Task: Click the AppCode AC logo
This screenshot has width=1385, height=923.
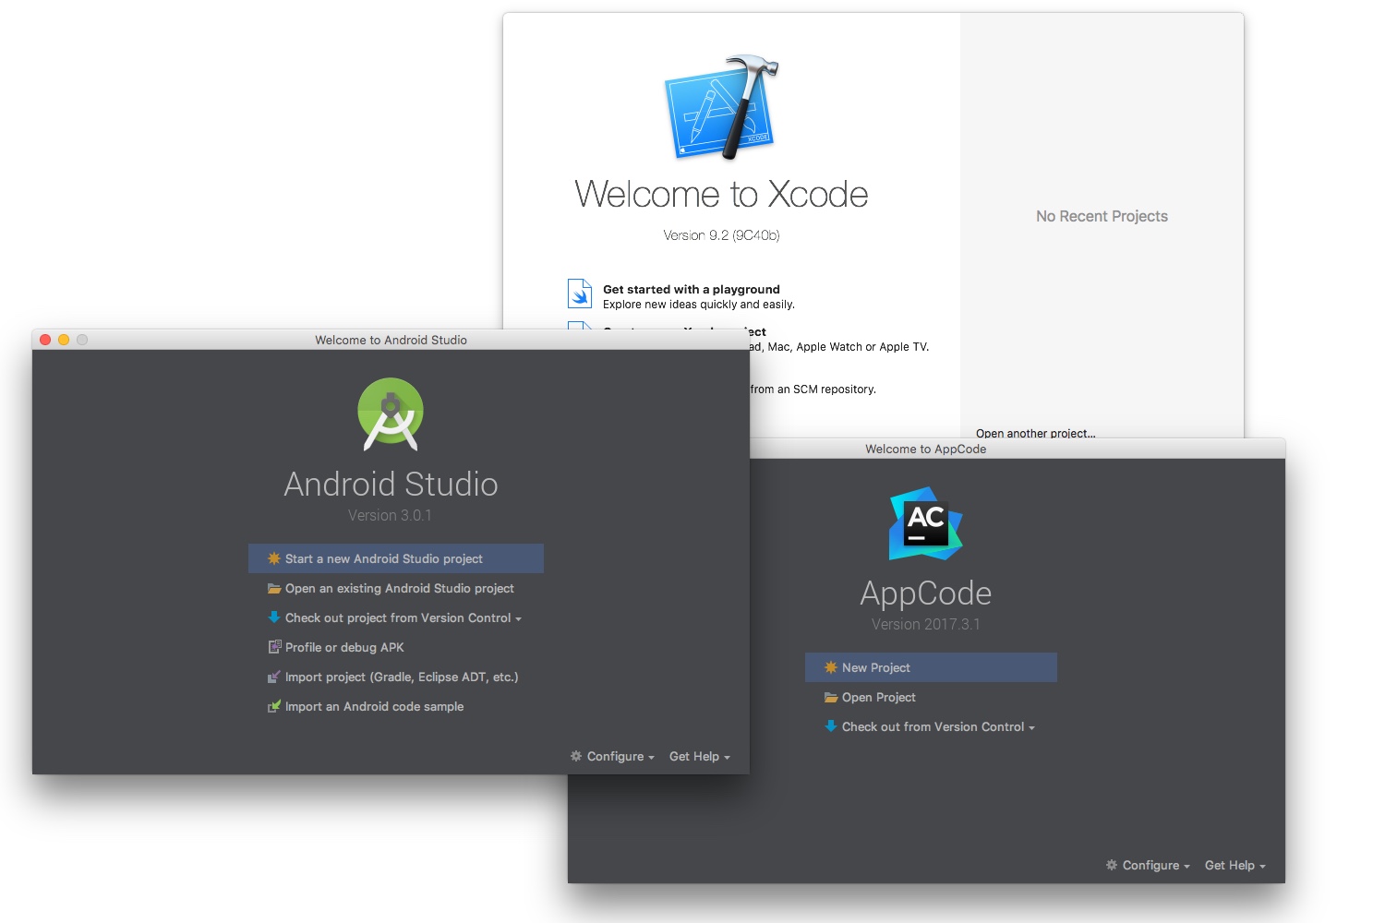Action: 925,521
